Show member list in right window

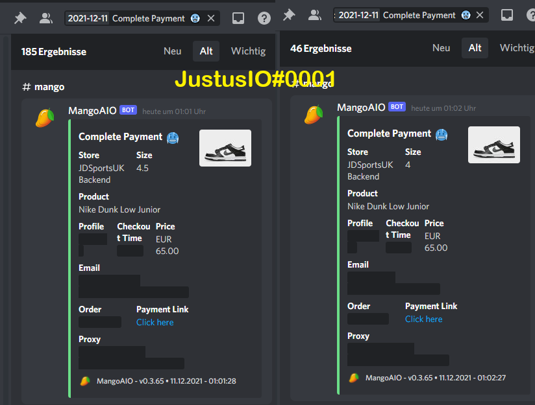pyautogui.click(x=315, y=15)
